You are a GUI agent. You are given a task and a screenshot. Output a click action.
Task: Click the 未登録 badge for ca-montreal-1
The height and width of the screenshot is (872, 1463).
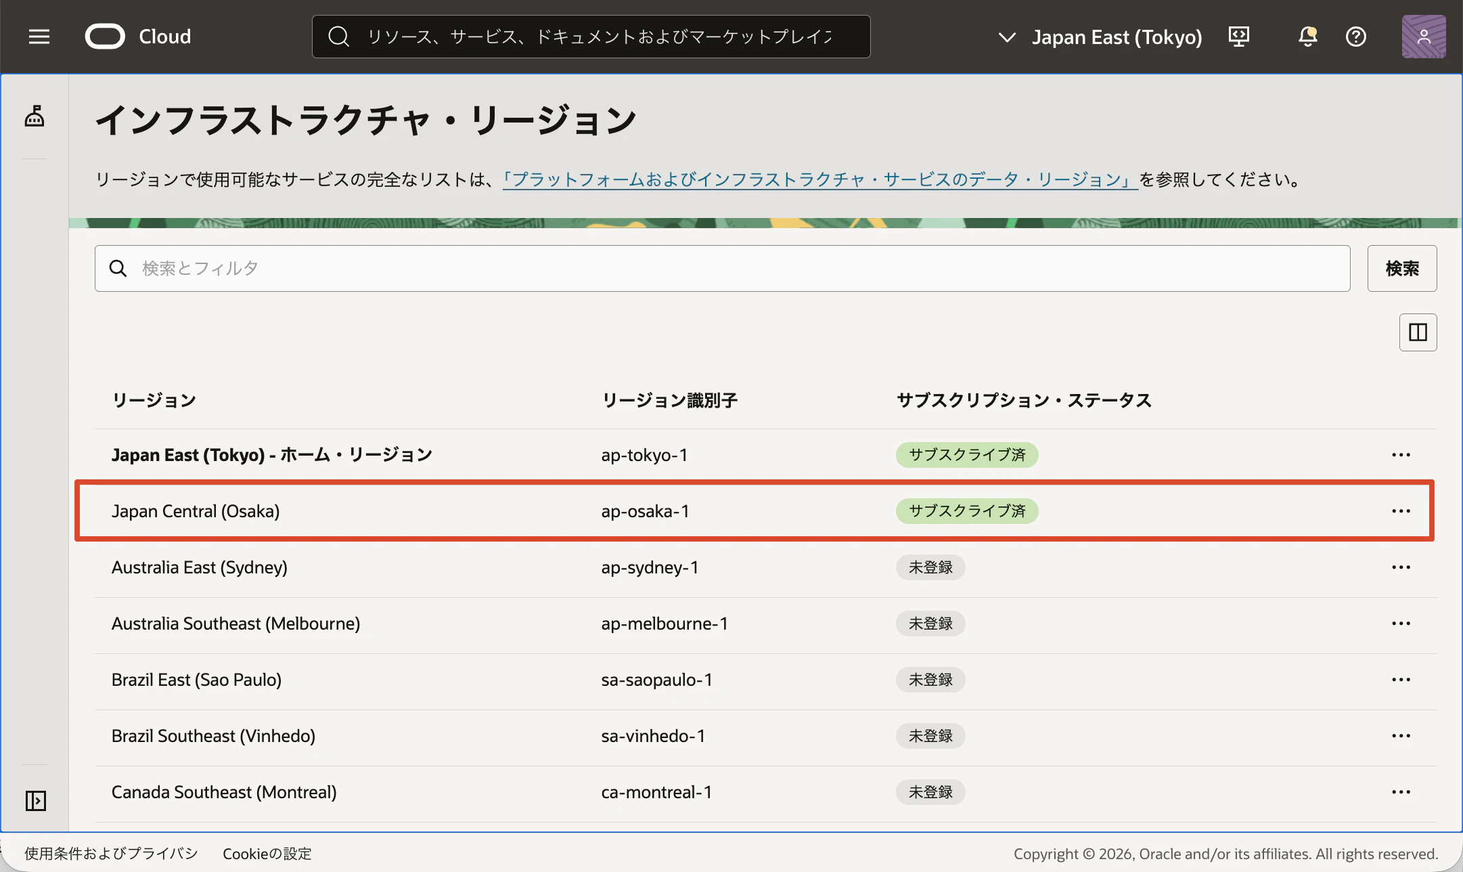(930, 792)
